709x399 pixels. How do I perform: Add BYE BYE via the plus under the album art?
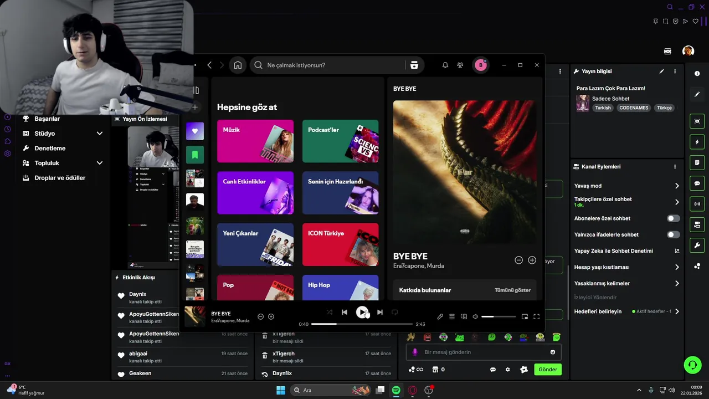532,260
